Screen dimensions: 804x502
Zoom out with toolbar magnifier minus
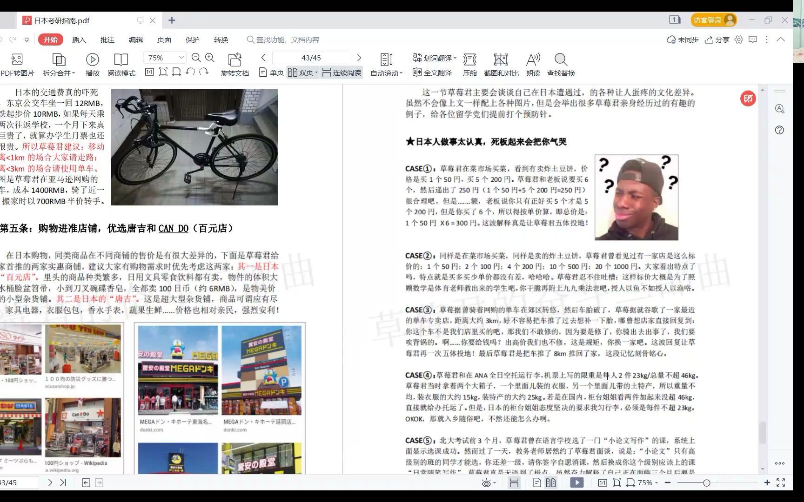pos(196,58)
